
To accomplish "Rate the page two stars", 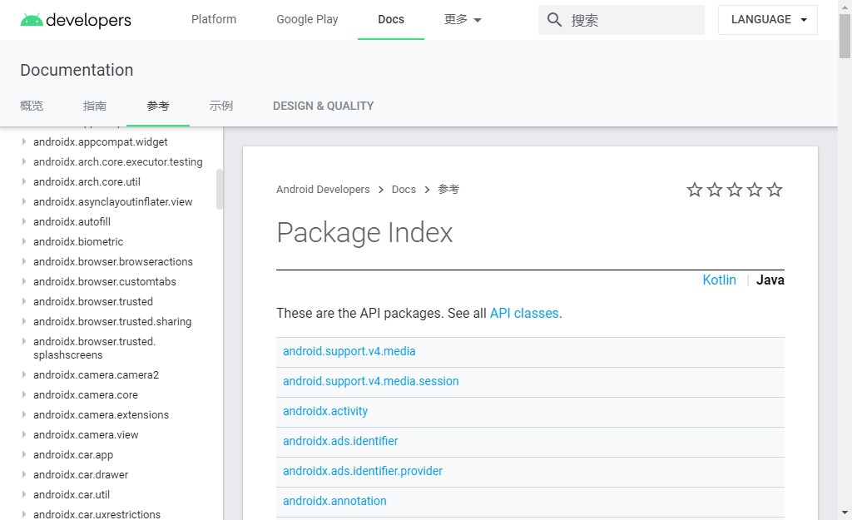I will (x=715, y=190).
